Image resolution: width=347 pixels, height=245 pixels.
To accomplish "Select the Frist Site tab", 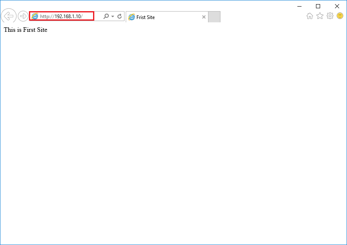I will point(167,17).
